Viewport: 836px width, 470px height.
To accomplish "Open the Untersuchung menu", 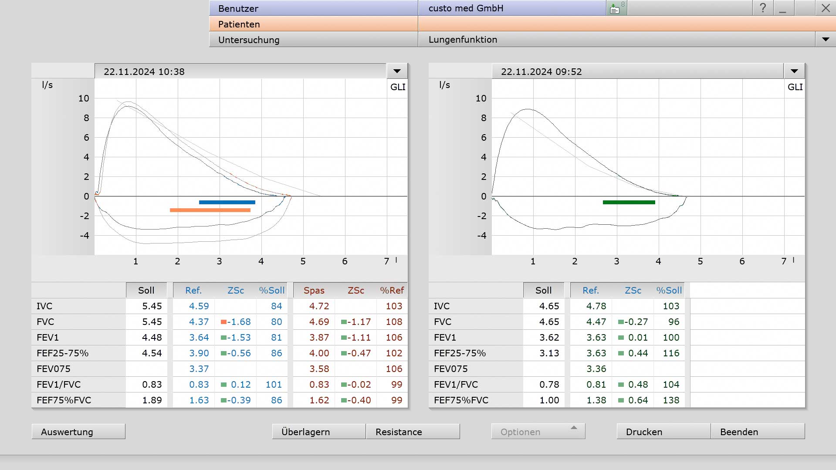I will point(314,40).
